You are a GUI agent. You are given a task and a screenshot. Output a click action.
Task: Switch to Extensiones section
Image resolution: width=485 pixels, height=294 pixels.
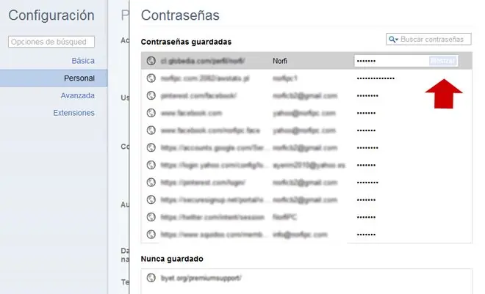coord(73,113)
